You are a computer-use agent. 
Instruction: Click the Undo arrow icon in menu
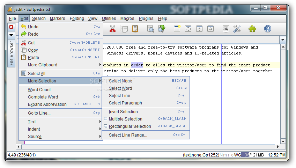point(24,27)
